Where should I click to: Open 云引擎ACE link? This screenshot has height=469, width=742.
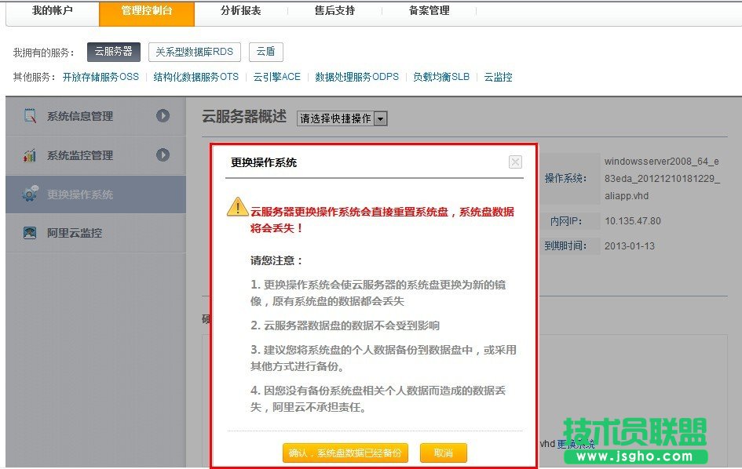coord(277,77)
